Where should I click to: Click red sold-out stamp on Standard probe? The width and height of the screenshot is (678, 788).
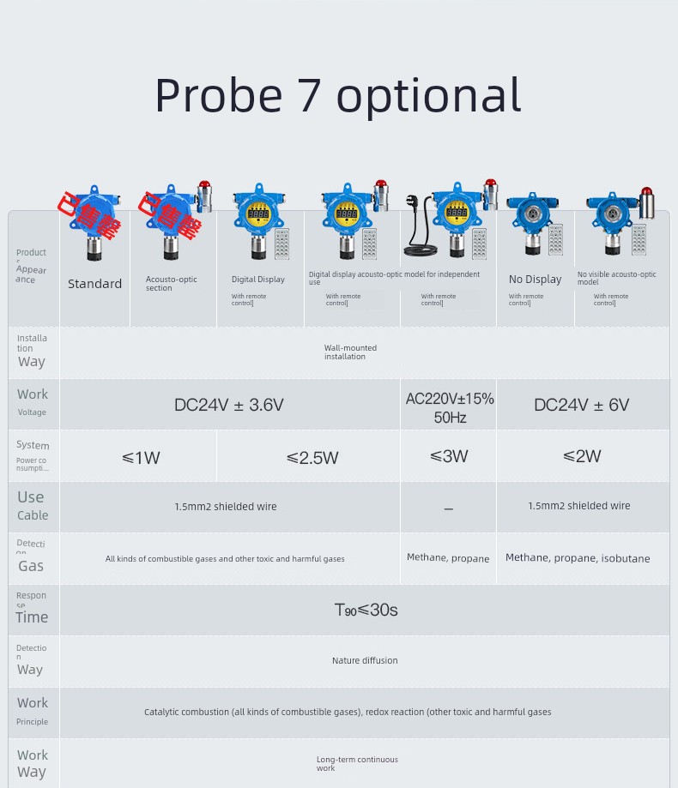click(89, 215)
